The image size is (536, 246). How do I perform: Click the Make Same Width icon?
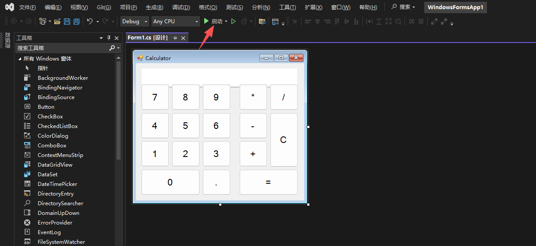coord(369,21)
